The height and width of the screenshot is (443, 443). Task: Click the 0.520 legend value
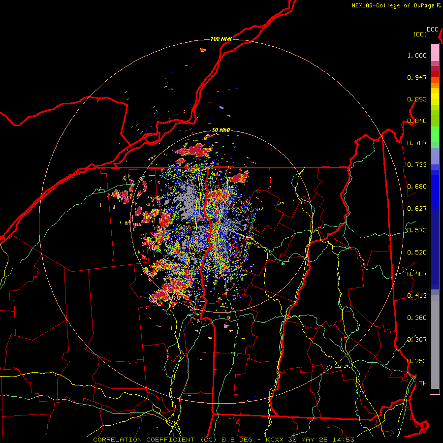417,253
